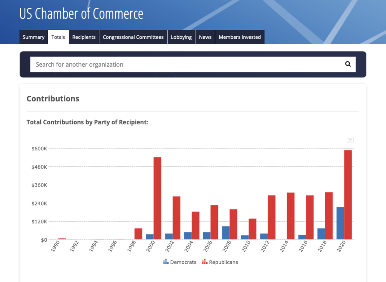Click the 2020 Democrats blue bar
The image size is (386, 282).
(x=340, y=223)
